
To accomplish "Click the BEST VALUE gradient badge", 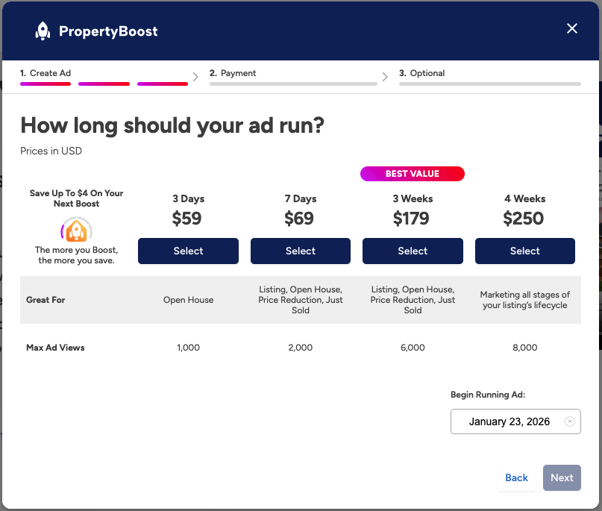I will [x=413, y=174].
